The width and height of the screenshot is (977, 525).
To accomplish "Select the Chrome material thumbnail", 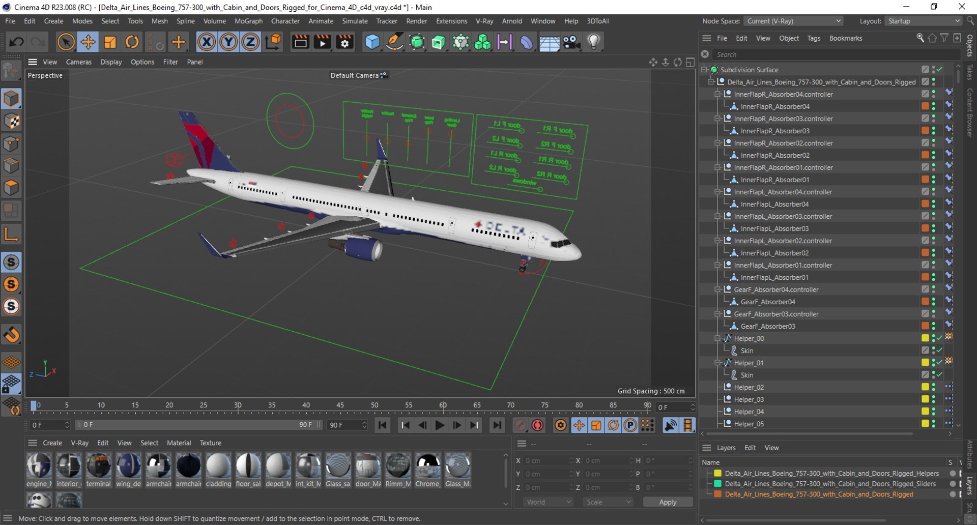I will point(427,465).
